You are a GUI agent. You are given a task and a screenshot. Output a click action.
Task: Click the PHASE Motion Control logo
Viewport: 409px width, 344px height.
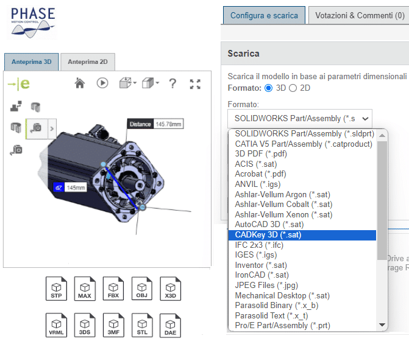32,23
